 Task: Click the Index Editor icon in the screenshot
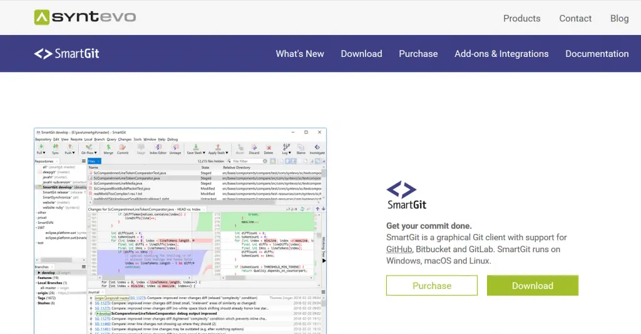click(158, 149)
